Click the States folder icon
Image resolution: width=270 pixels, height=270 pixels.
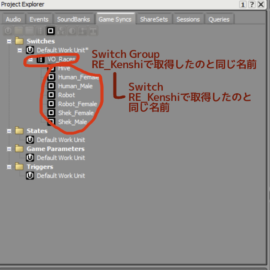[19, 131]
